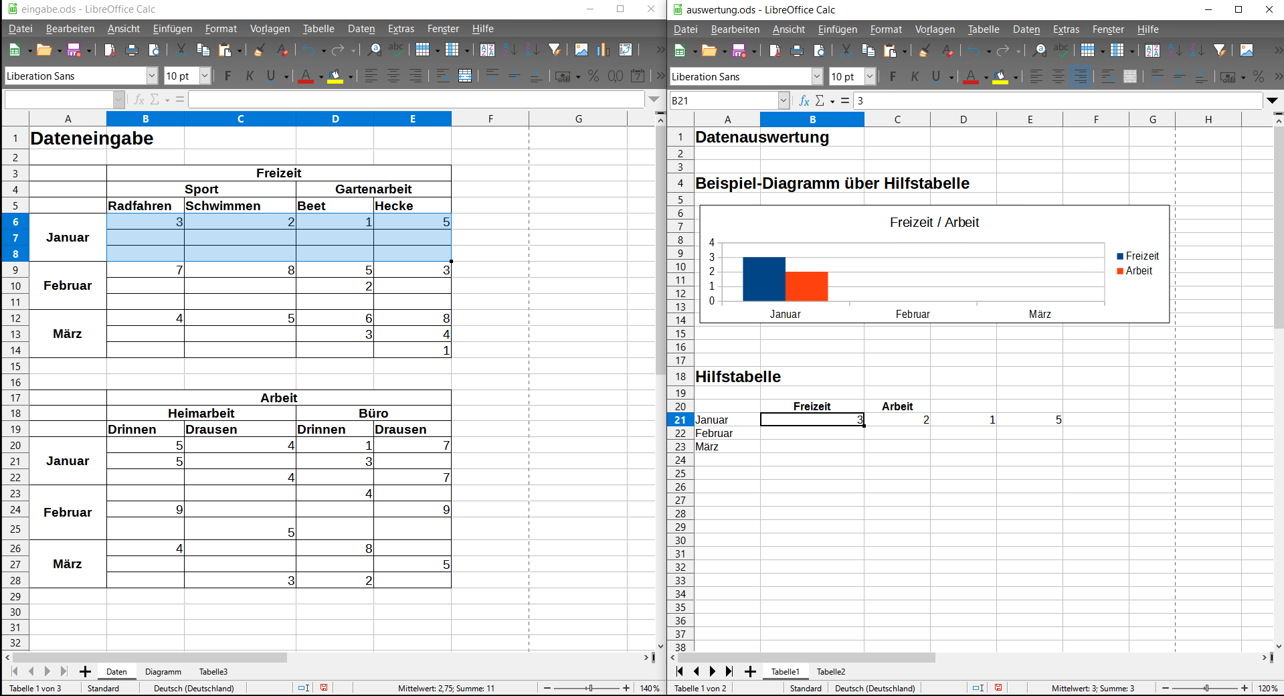Toggle italic formatting in auswertung.ods
Screen dimensions: 1284x696
tap(915, 77)
